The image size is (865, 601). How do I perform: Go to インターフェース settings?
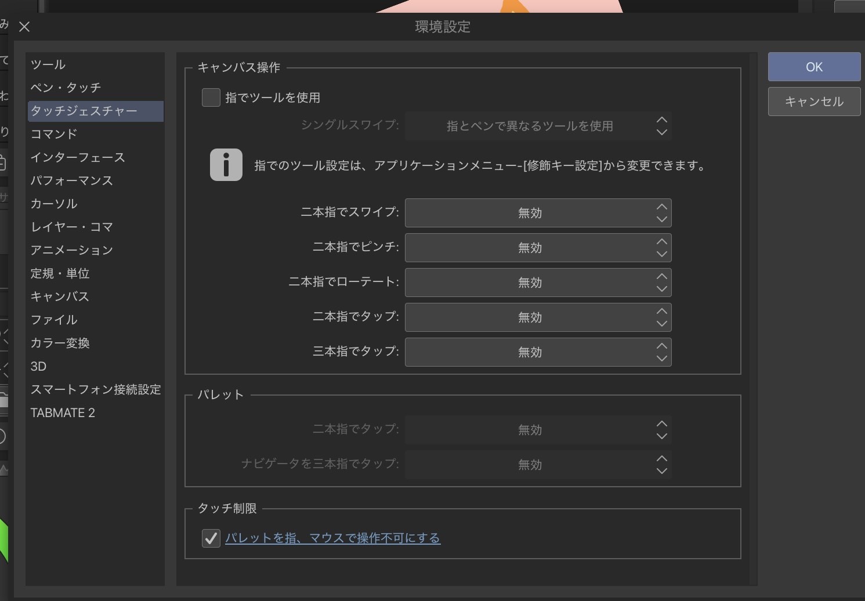coord(78,157)
